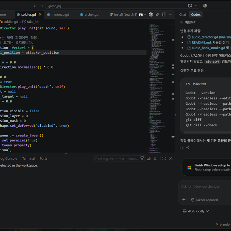Open the chat icon in title bar
Viewport: 231px width, 231px height.
coord(190,6)
